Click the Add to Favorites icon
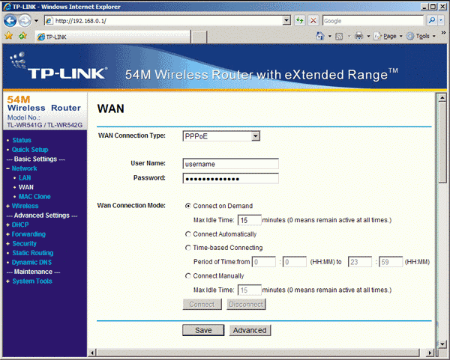The image size is (450, 360). coord(22,36)
